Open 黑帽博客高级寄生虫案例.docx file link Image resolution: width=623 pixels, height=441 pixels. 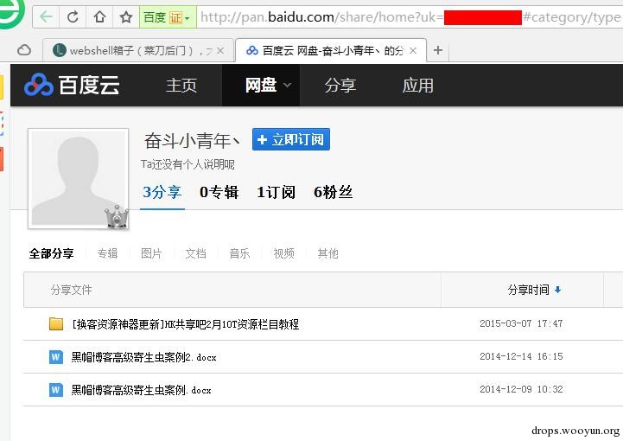click(x=141, y=390)
